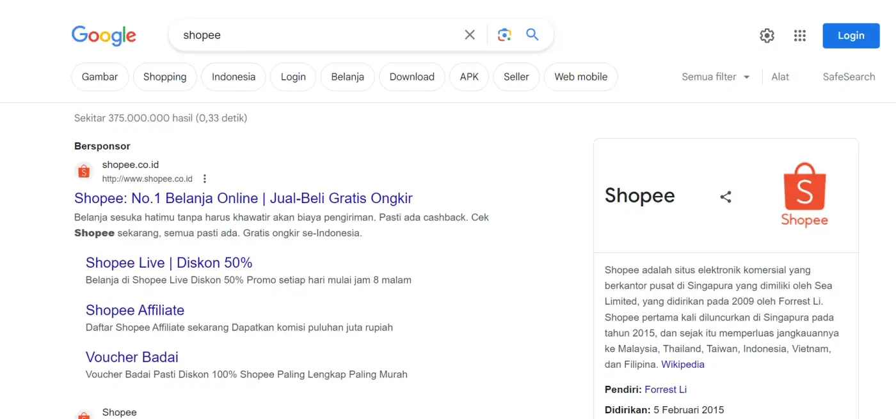This screenshot has width=896, height=419.
Task: Click the Bersponsor label
Action: click(x=102, y=146)
